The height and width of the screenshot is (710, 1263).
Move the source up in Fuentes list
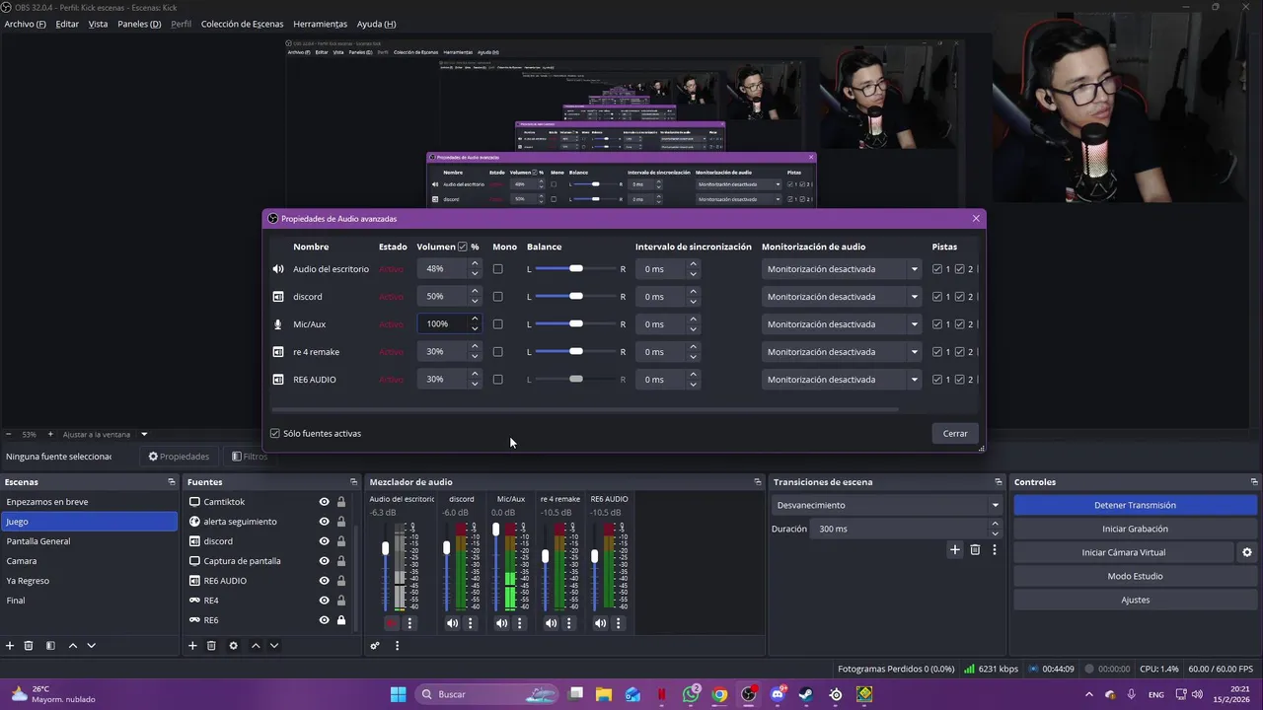click(x=256, y=646)
